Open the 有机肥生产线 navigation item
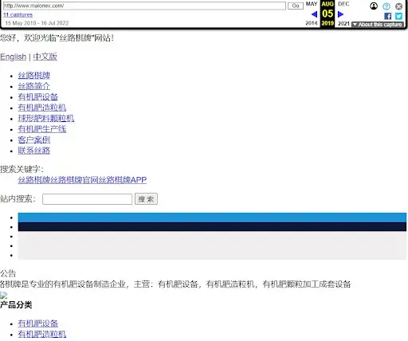This screenshot has height=341, width=408. click(x=42, y=129)
